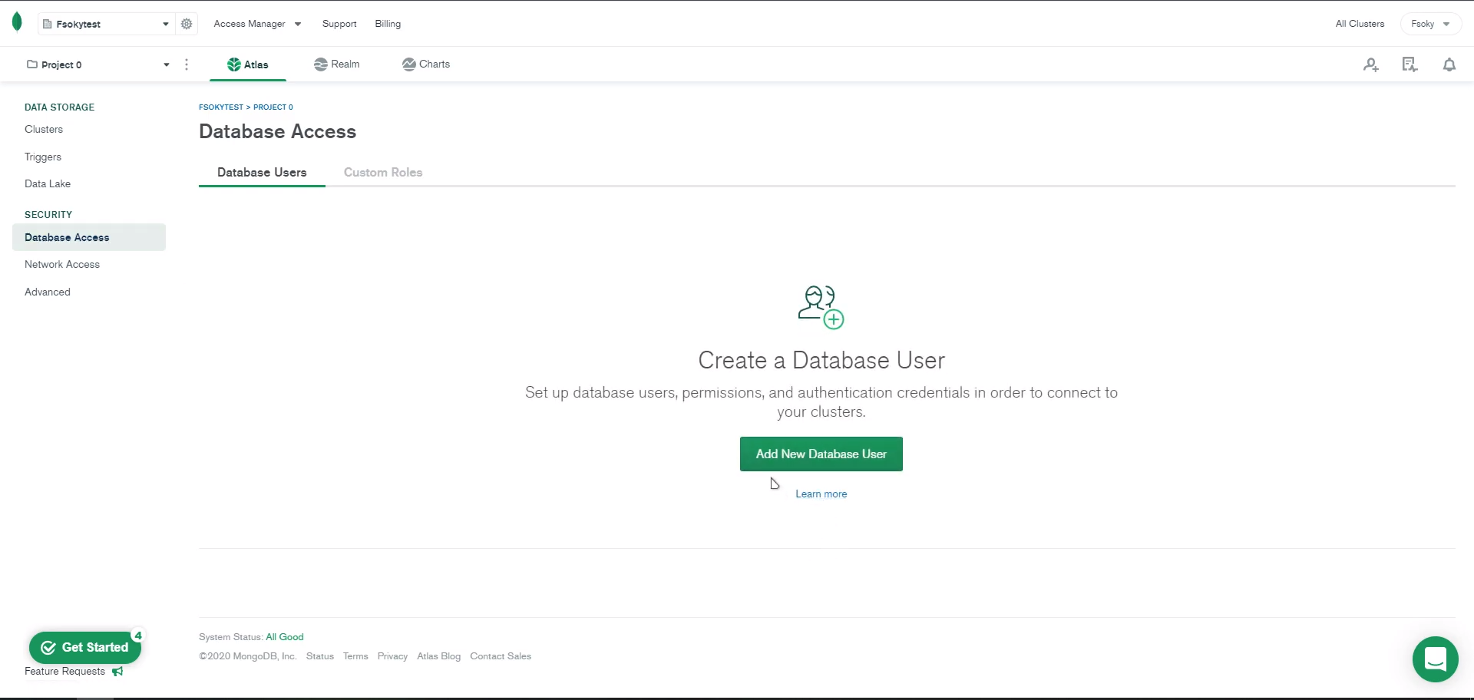This screenshot has height=700, width=1474.
Task: Open Triggers in the sidebar
Action: click(43, 157)
